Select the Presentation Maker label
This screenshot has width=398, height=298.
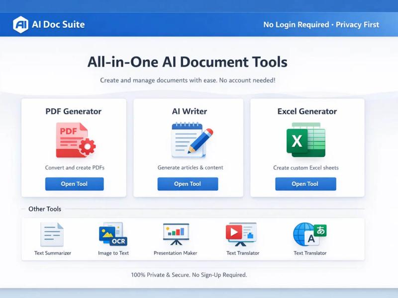(176, 253)
